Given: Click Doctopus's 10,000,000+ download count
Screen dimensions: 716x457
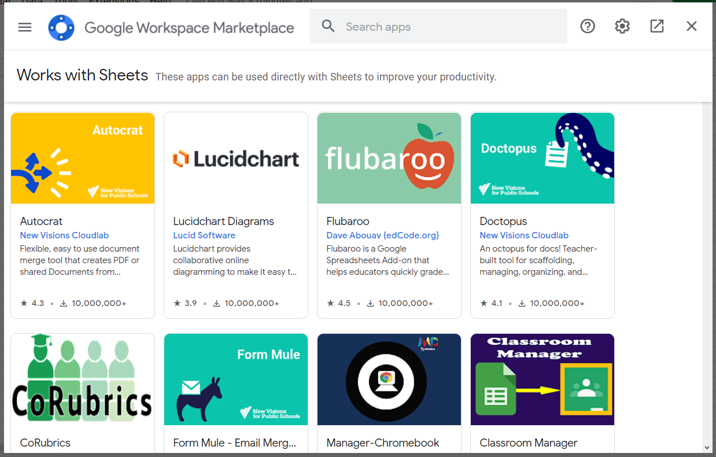Looking at the screenshot, I should point(553,303).
